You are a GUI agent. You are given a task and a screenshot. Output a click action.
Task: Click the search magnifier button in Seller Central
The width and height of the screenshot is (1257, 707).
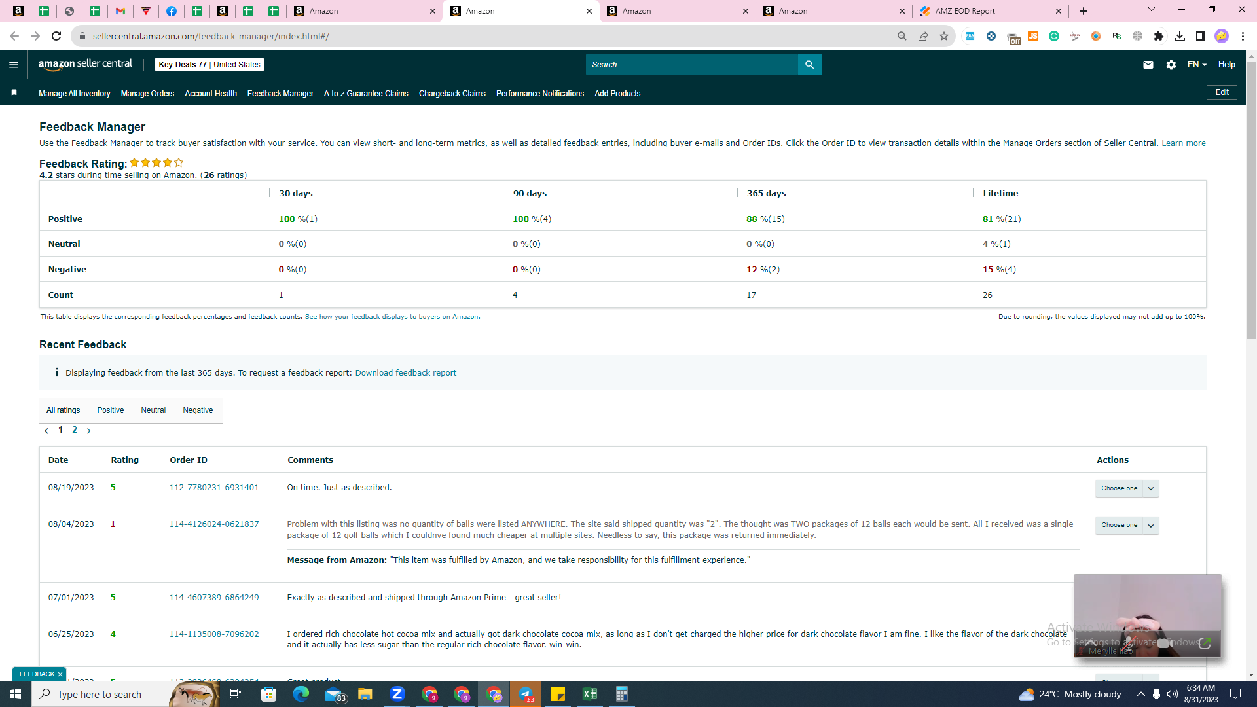810,65
